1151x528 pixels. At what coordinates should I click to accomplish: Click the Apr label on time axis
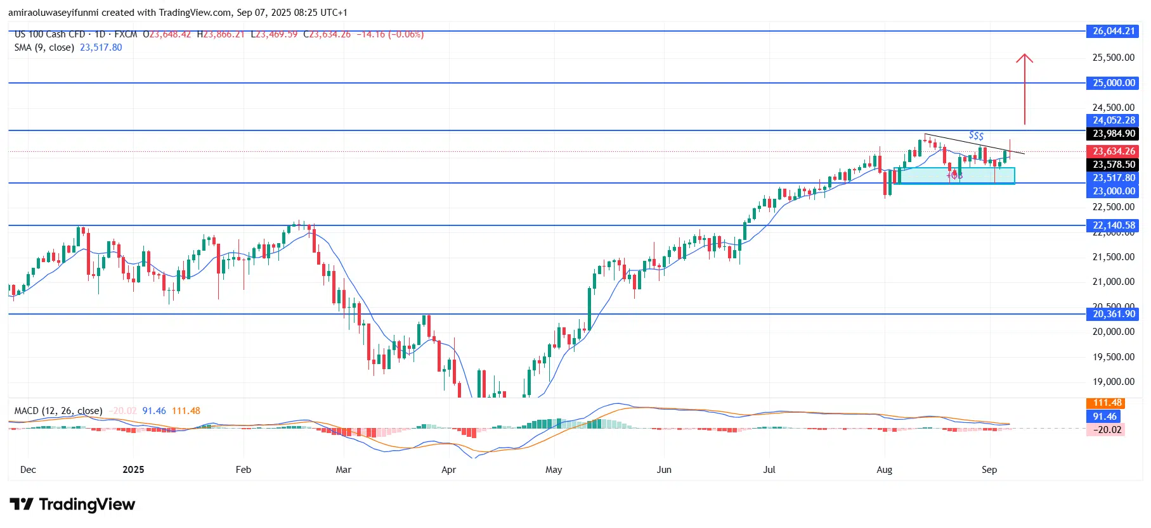[x=448, y=470]
